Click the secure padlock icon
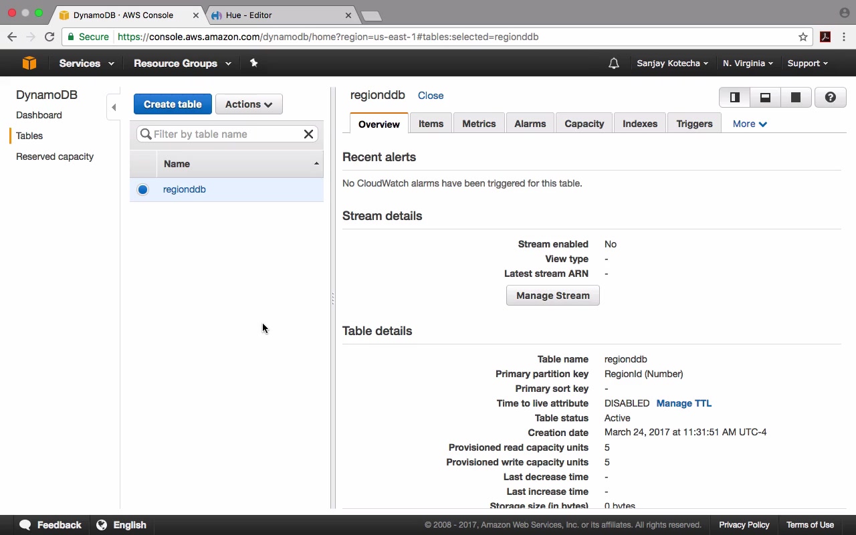 pyautogui.click(x=70, y=37)
